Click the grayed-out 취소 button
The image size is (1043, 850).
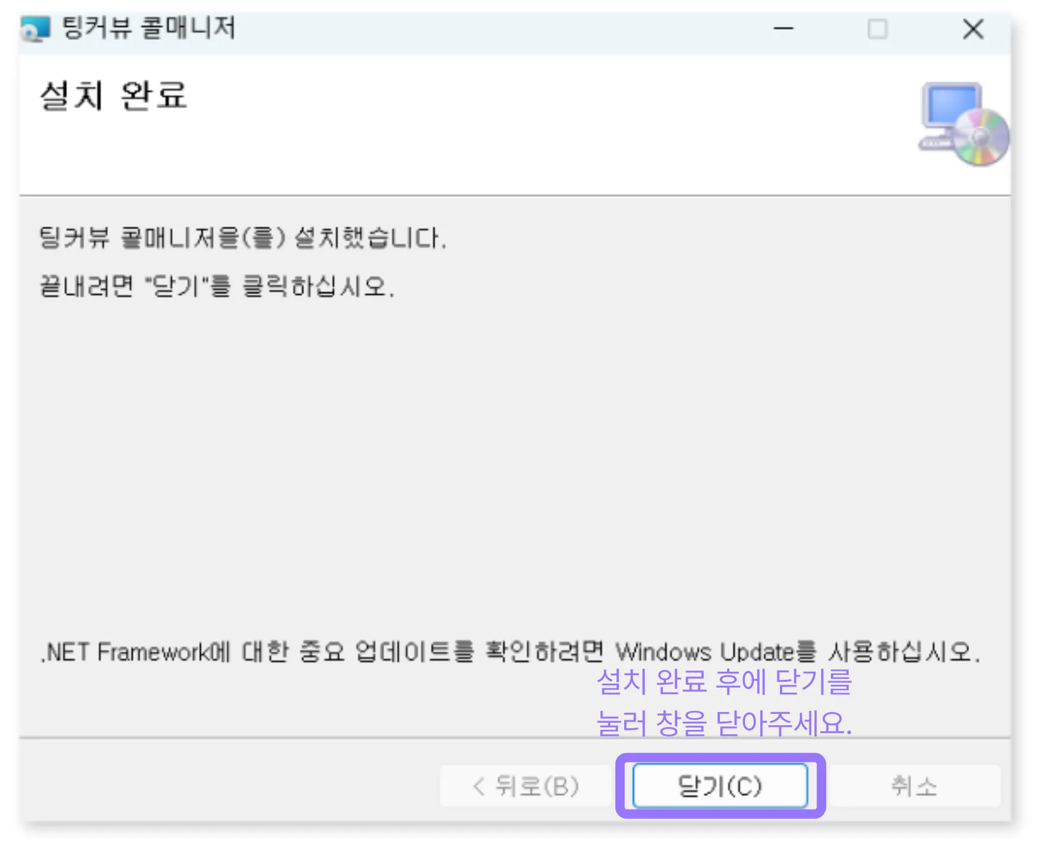tap(914, 786)
